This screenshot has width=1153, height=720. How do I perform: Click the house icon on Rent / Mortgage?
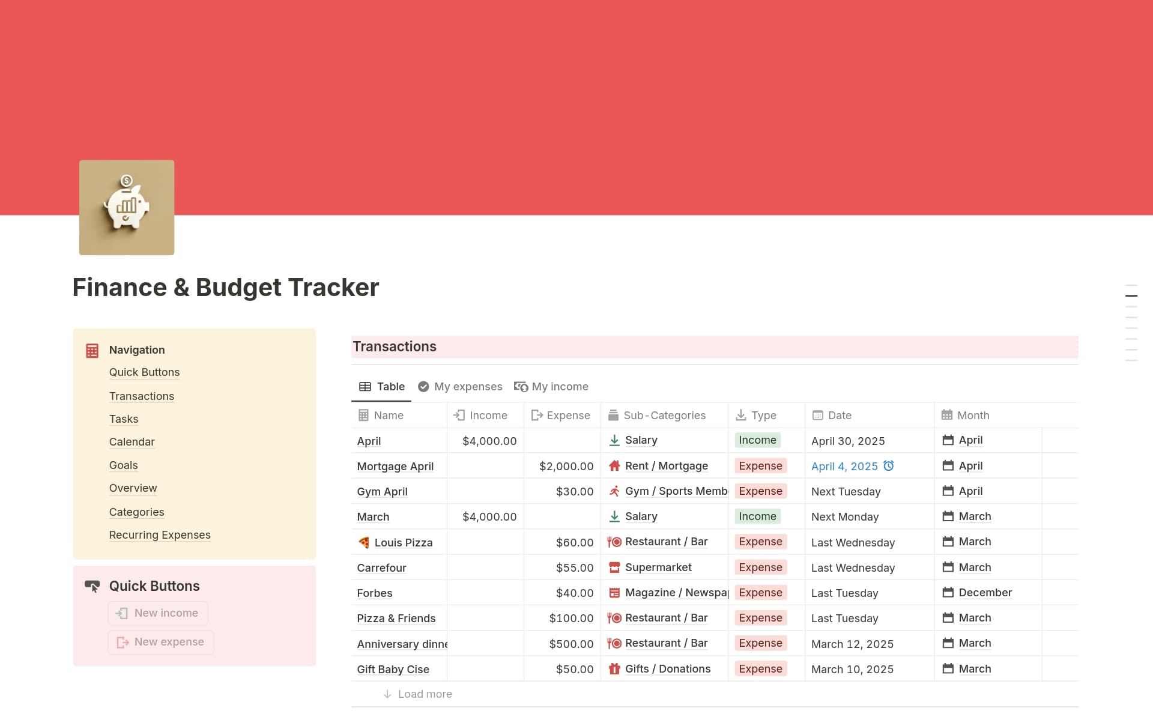(614, 465)
